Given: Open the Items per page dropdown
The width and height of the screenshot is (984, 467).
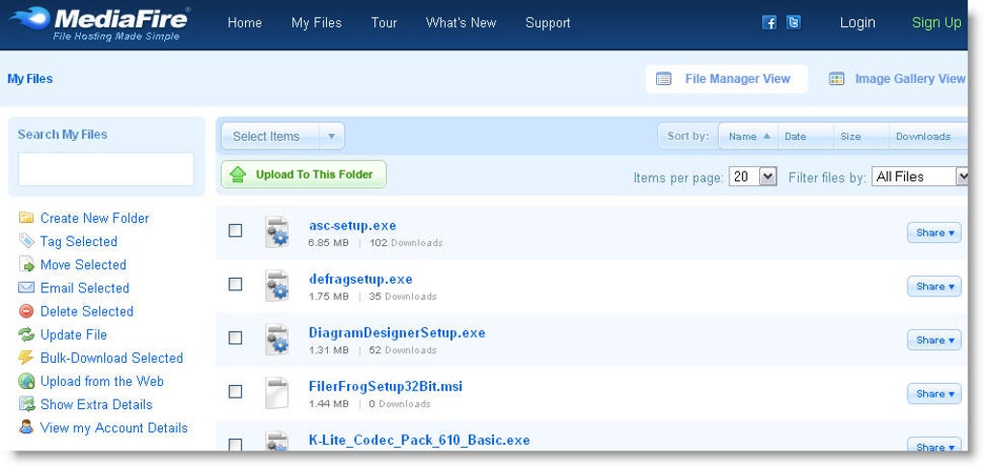Looking at the screenshot, I should (753, 177).
